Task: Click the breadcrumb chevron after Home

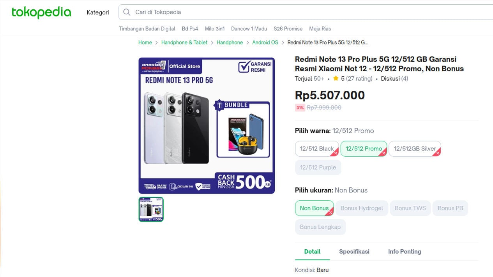Action: pyautogui.click(x=157, y=42)
